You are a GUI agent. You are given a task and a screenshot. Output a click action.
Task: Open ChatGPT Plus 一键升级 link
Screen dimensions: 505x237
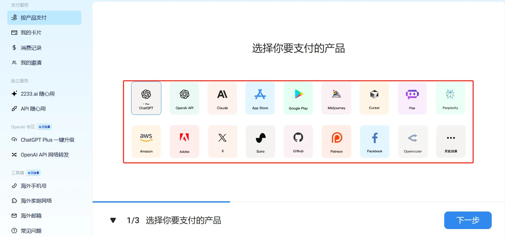point(47,140)
